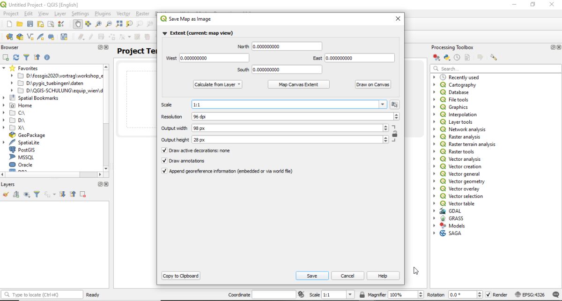Click the North extent input field
The height and width of the screenshot is (301, 562).
click(287, 46)
